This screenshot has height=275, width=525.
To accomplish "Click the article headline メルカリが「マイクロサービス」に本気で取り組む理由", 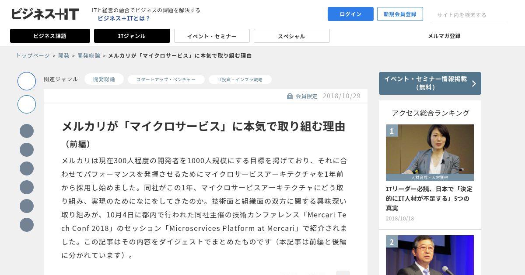I will click(x=203, y=127).
